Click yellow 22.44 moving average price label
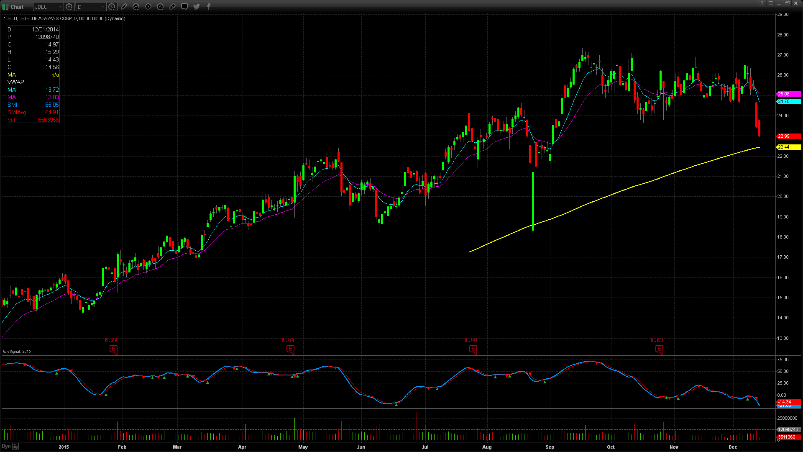The image size is (803, 452). pos(788,147)
